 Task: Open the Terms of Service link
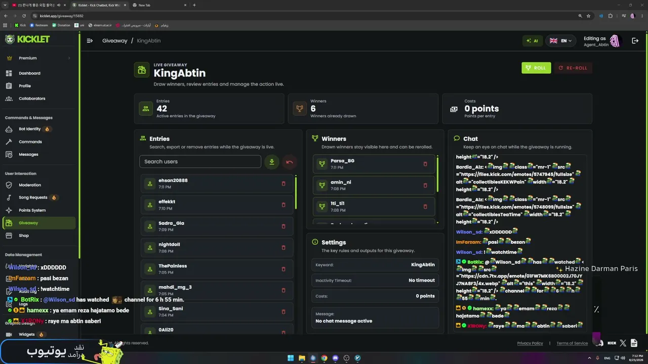pos(572,343)
